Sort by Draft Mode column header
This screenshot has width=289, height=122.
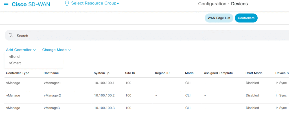click(254, 73)
